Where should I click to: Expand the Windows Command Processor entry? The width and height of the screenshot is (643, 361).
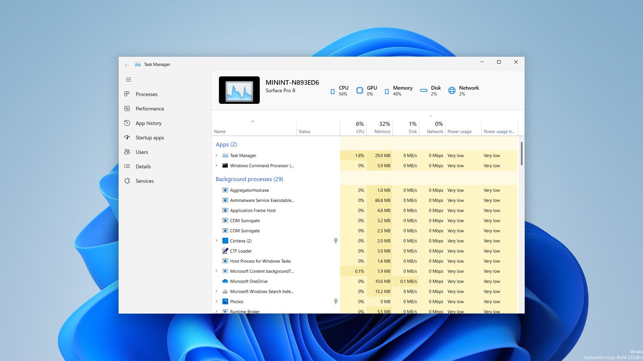tap(217, 165)
